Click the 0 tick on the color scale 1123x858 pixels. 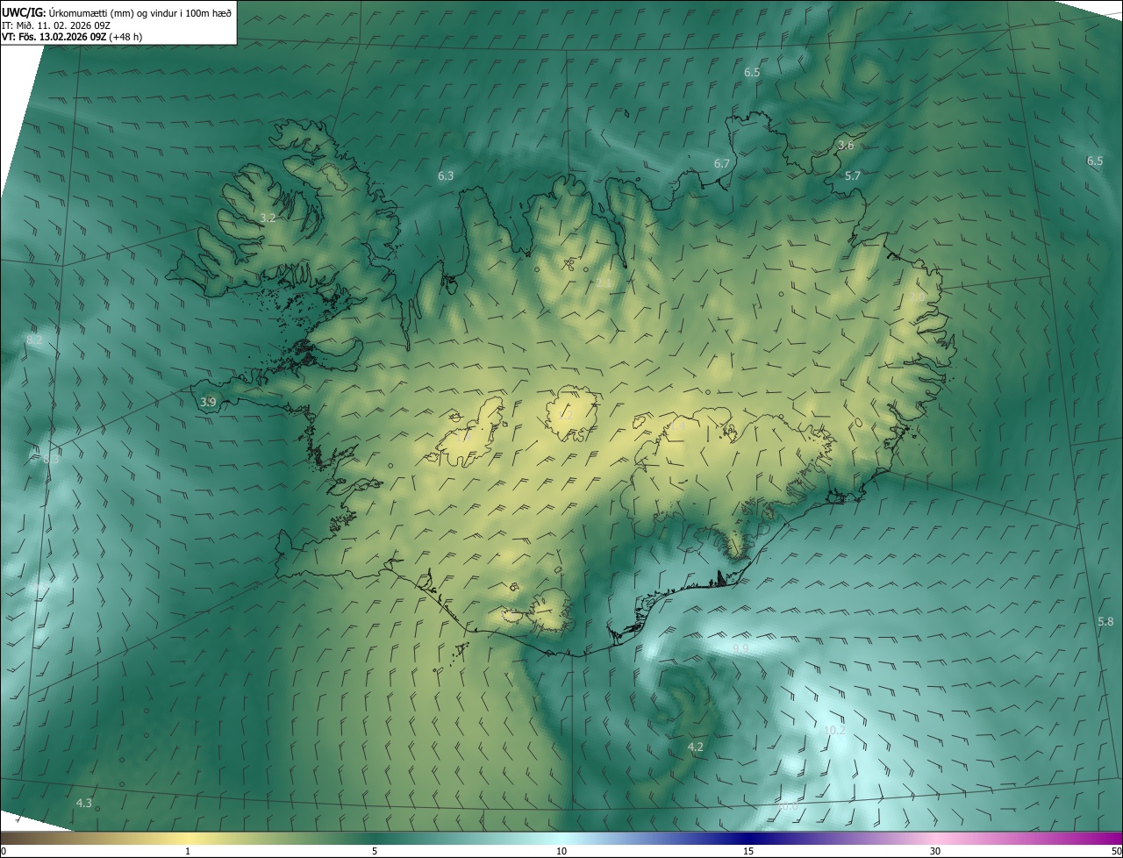[x=4, y=852]
